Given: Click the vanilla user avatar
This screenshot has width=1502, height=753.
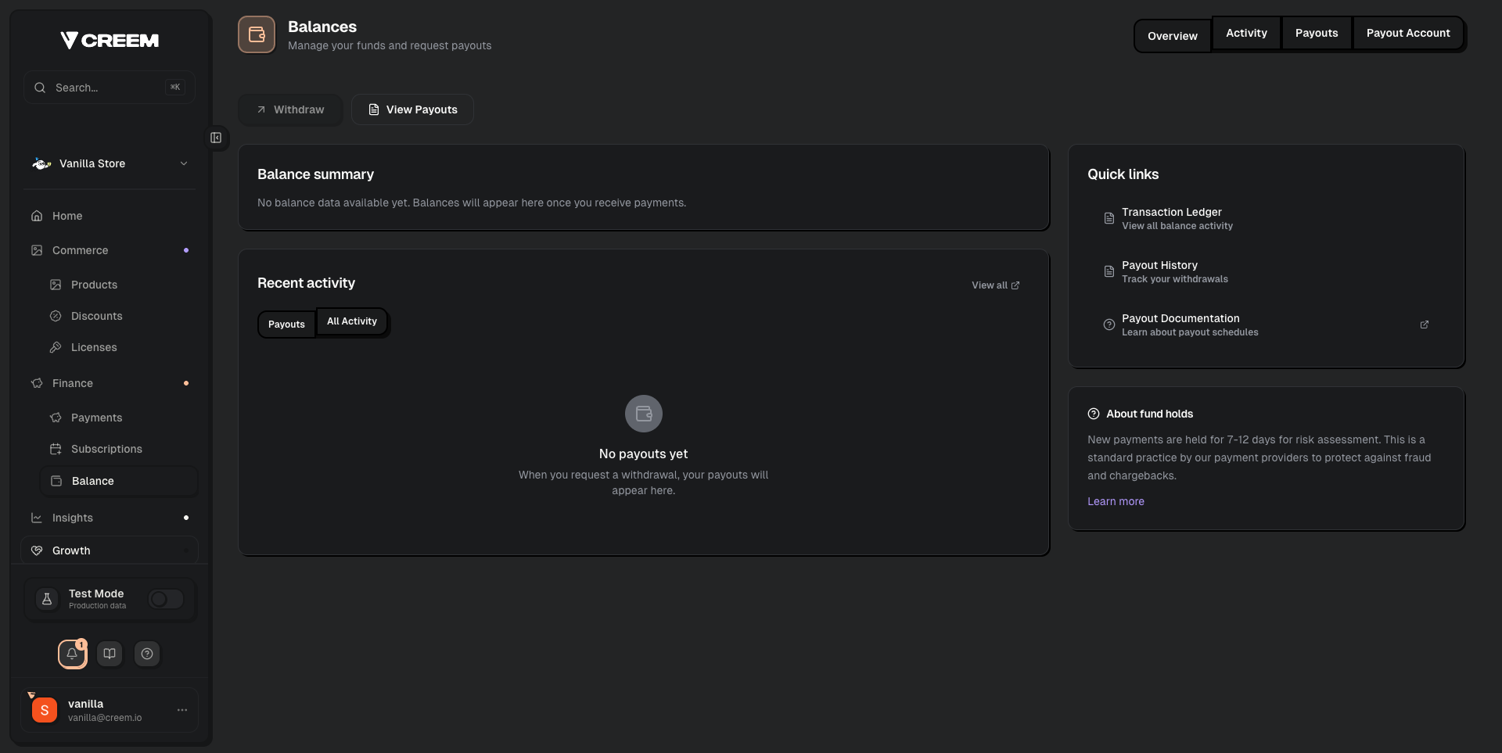Looking at the screenshot, I should pos(45,710).
